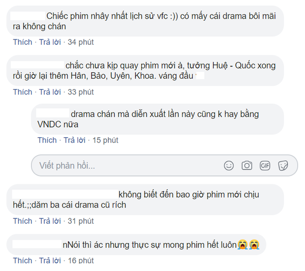Like the 'không biết đến bao giờ' comment
The height and width of the screenshot is (271, 305).
click(23, 221)
